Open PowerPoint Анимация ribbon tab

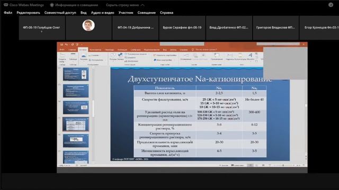[122, 50]
